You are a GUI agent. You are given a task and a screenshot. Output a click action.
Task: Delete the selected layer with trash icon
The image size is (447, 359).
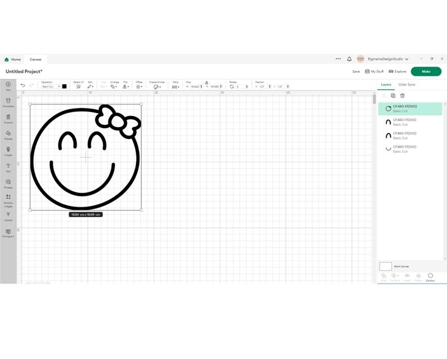coord(402,96)
